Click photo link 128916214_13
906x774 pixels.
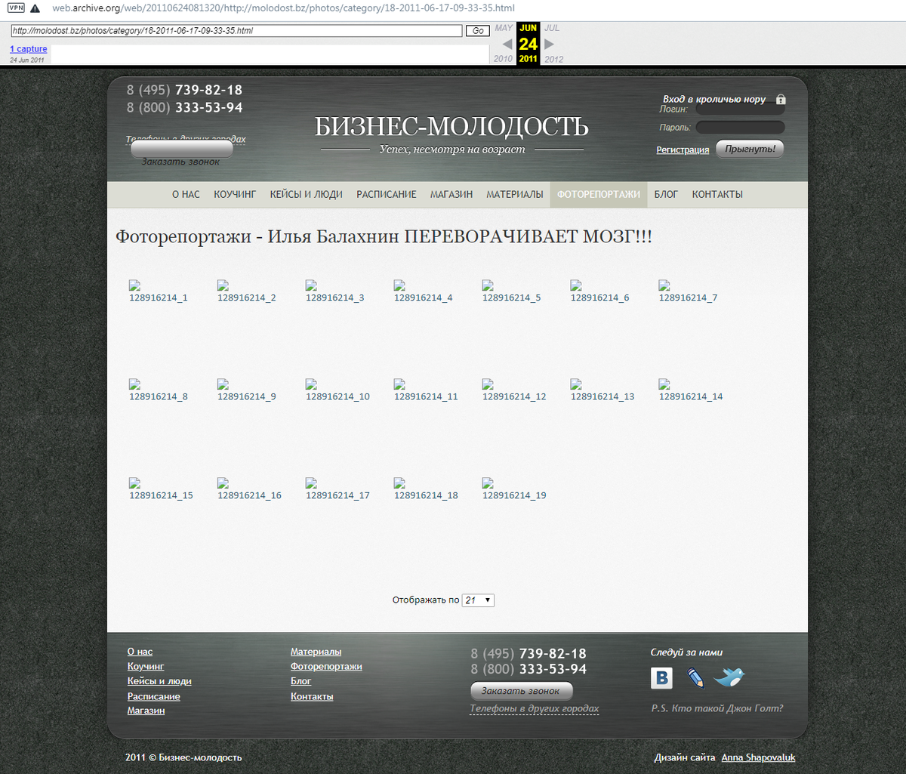(x=602, y=396)
